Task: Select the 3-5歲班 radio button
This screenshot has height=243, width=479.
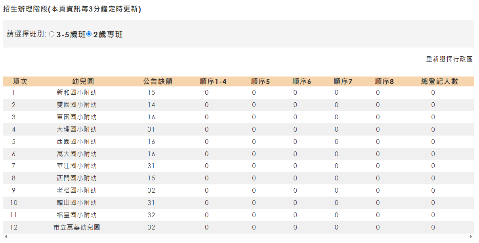Action: pos(52,34)
